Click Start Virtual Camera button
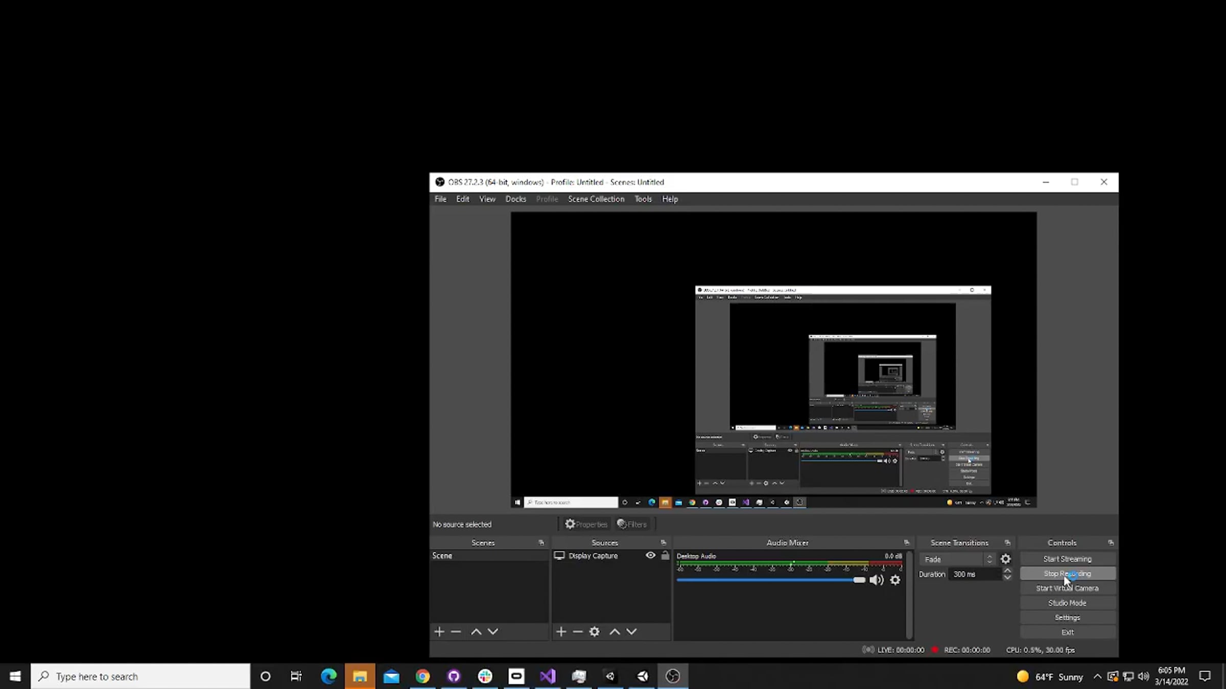The height and width of the screenshot is (689, 1226). tap(1068, 588)
